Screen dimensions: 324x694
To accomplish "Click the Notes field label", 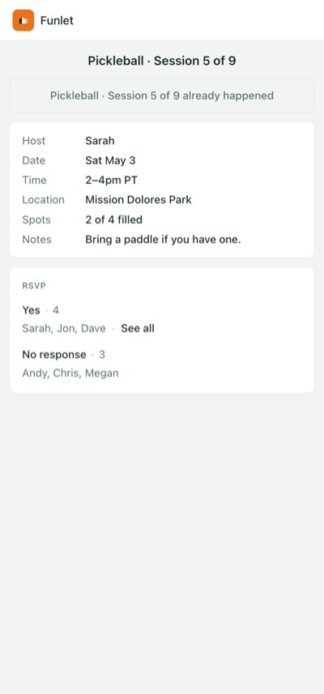I will point(36,240).
